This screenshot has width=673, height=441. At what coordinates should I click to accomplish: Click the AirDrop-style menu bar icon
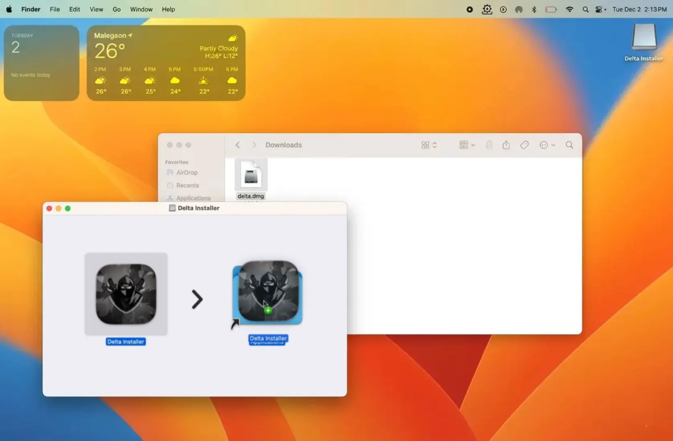pyautogui.click(x=519, y=9)
